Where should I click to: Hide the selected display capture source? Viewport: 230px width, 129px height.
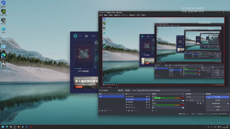pyautogui.click(x=147, y=99)
